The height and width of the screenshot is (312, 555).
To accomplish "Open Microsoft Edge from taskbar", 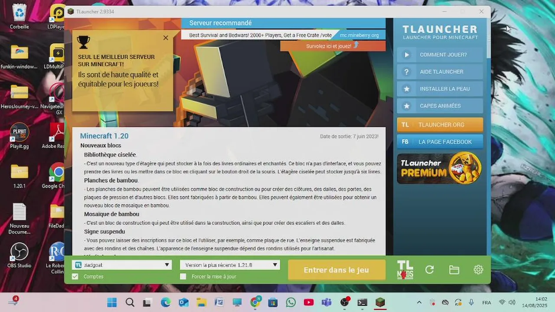I will (x=166, y=302).
